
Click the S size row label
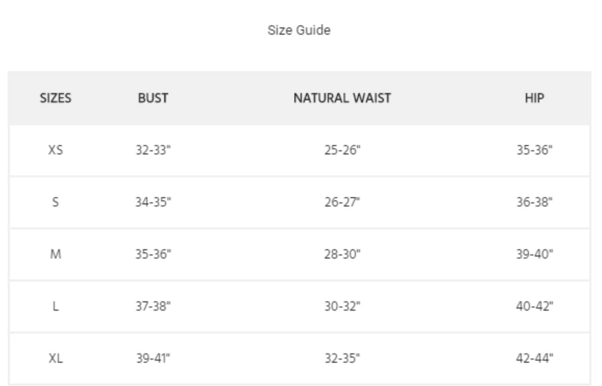click(x=55, y=202)
